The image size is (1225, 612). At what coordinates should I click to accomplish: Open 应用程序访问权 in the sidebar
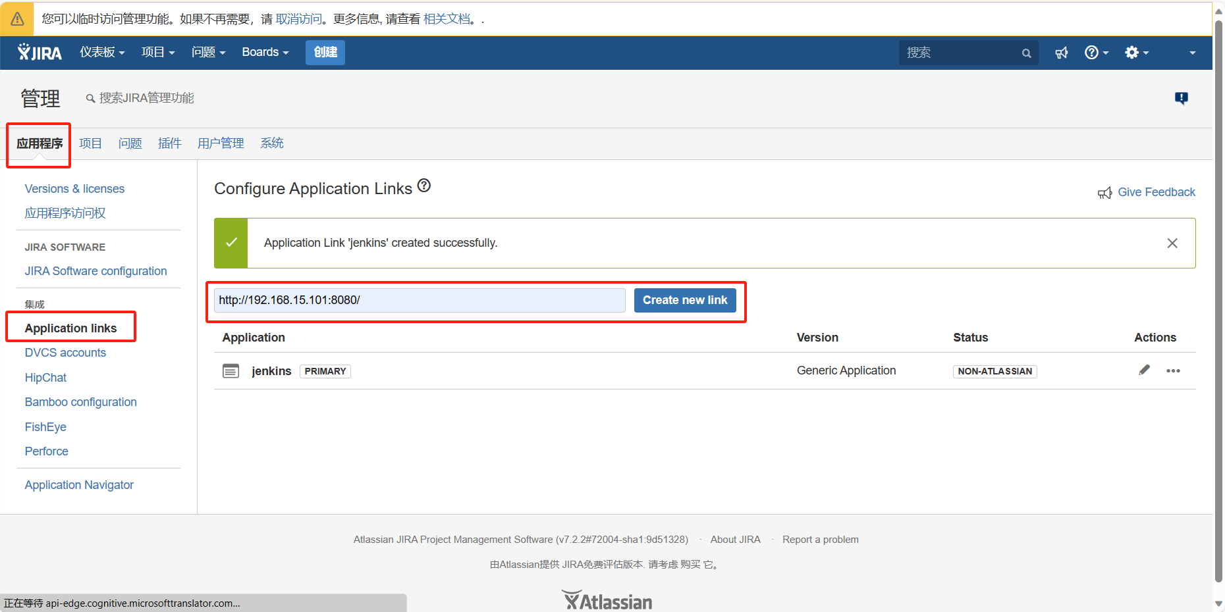[65, 213]
